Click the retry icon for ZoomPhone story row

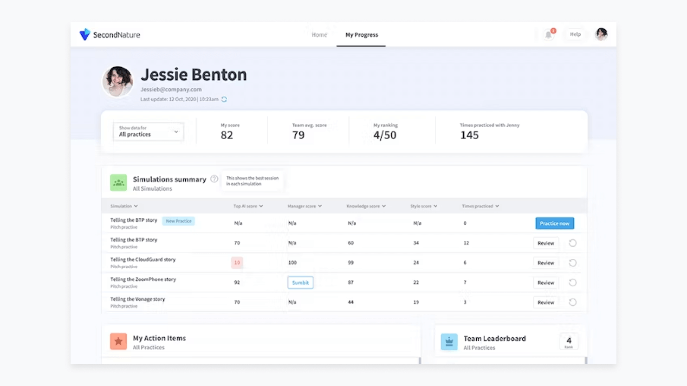tap(573, 283)
